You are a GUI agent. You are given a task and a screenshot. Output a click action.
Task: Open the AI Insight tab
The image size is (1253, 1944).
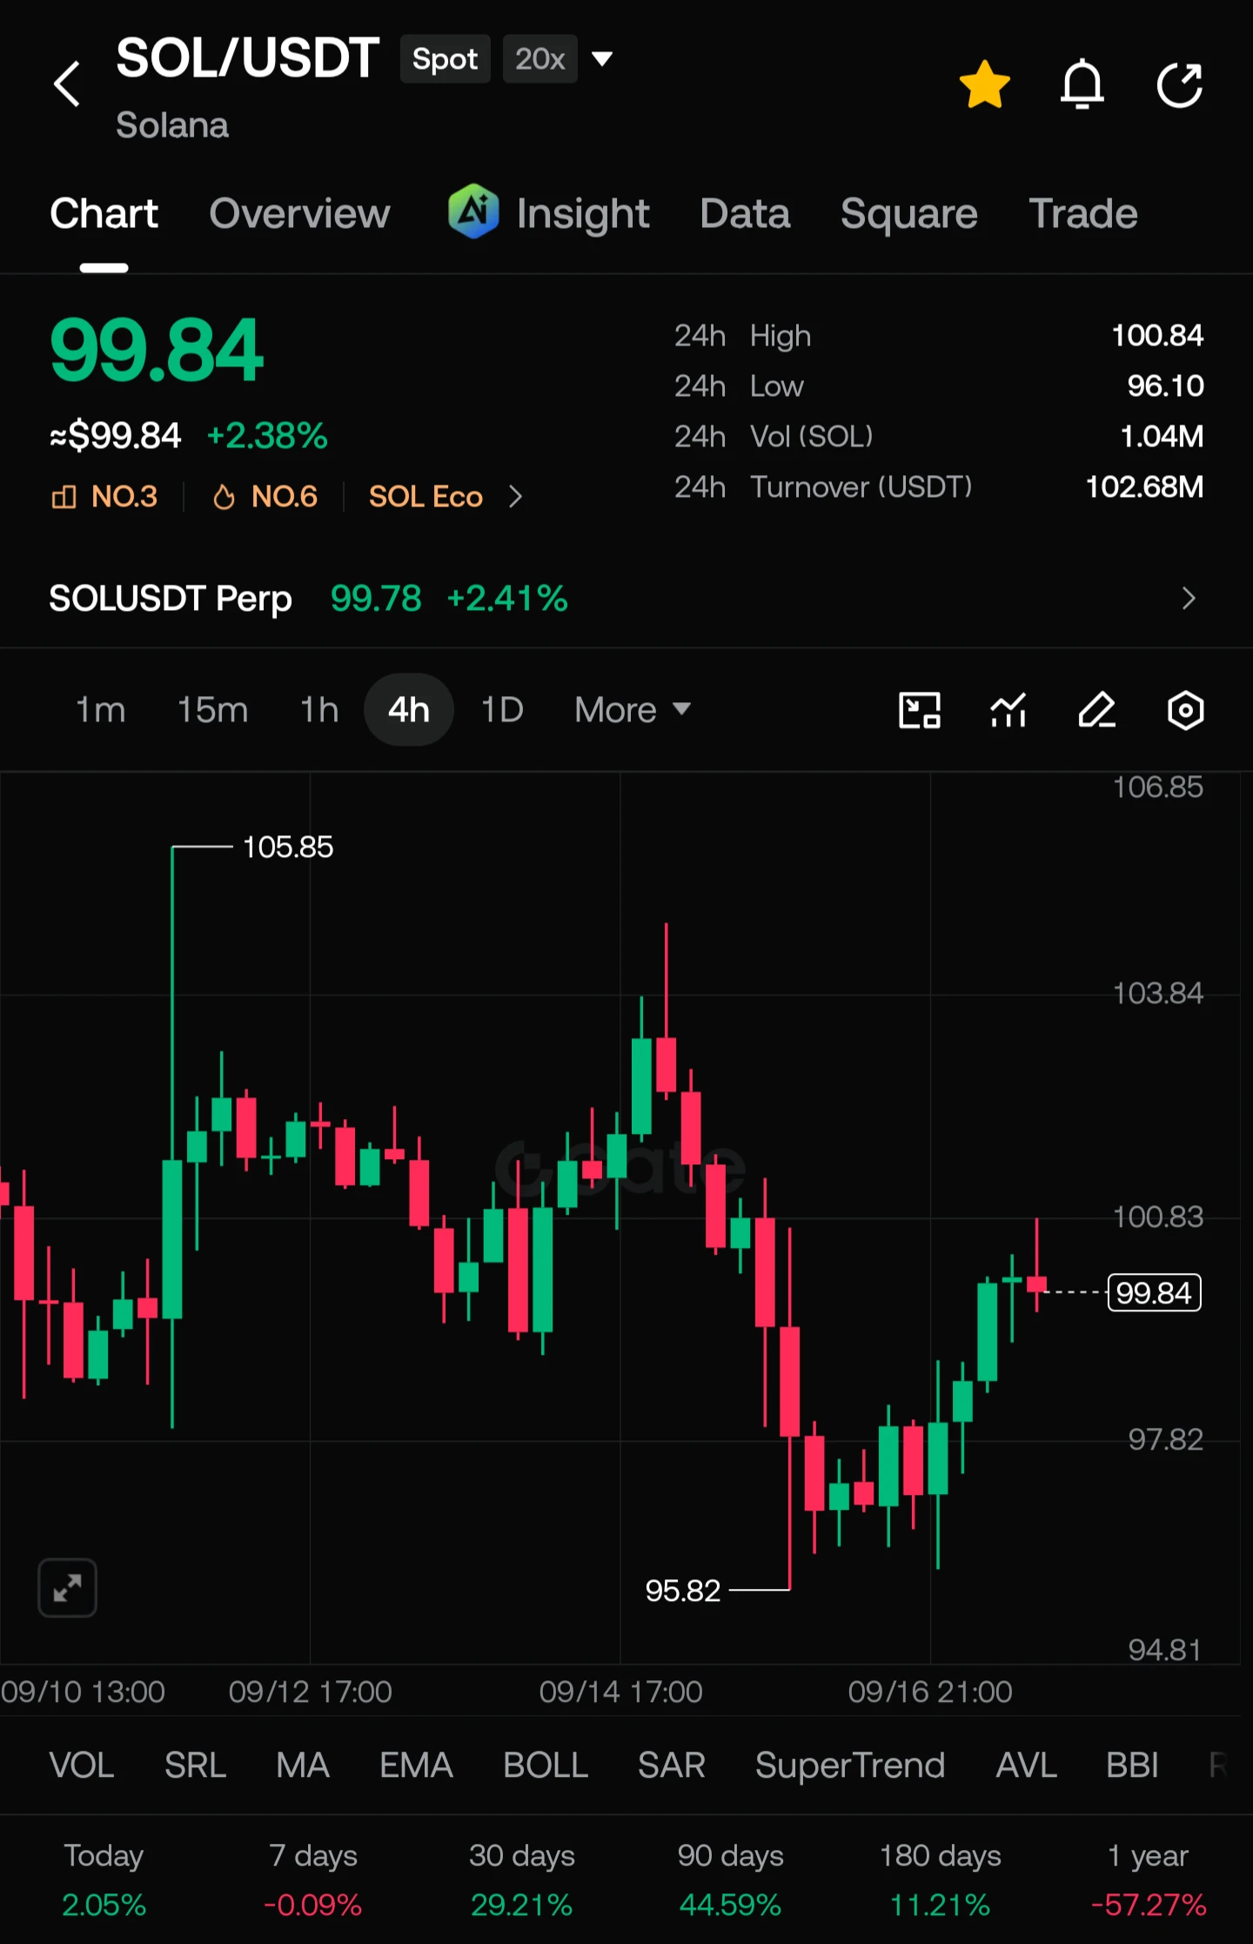point(549,214)
